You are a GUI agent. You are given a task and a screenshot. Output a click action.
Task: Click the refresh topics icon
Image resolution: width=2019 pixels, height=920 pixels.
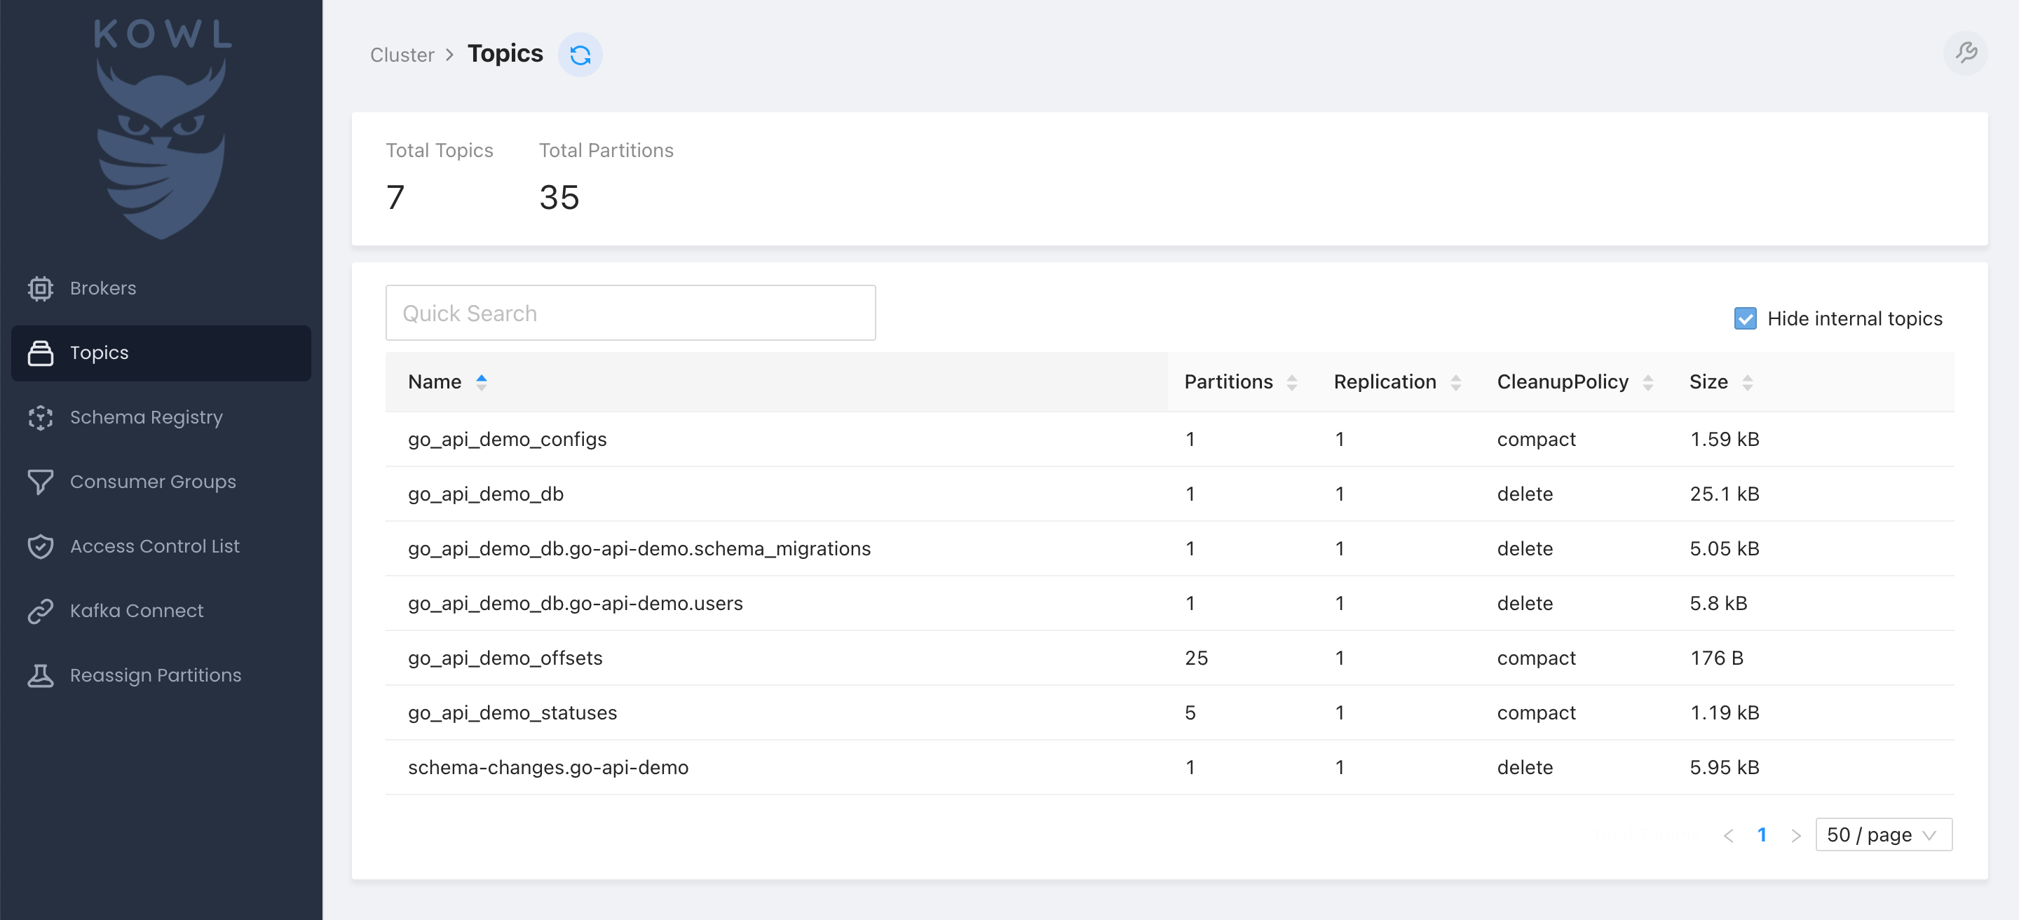pyautogui.click(x=580, y=55)
